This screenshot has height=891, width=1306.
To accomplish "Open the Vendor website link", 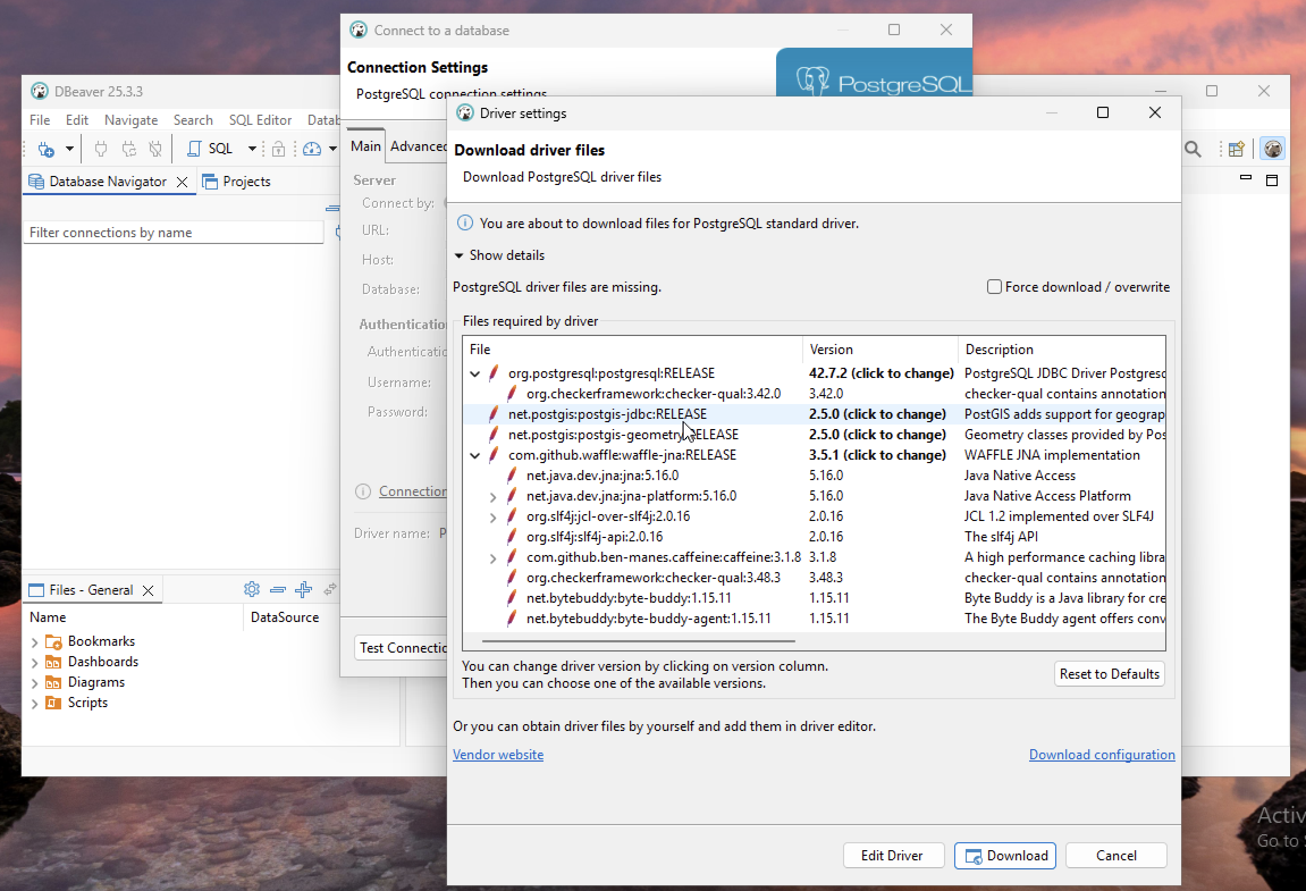I will (498, 755).
